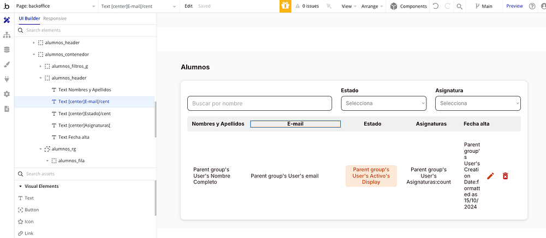Open the Workflow tab in left sidebar
The height and width of the screenshot is (238, 546).
[7, 35]
